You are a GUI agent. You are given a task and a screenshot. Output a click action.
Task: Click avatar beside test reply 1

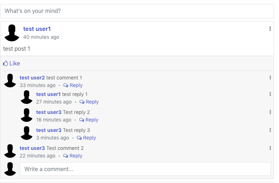pyautogui.click(x=27, y=97)
